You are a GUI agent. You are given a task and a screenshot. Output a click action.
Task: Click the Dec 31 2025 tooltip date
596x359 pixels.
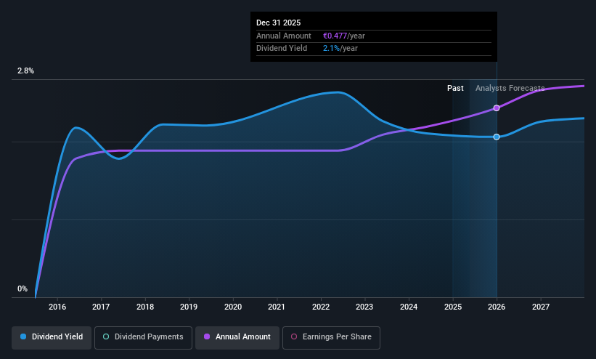pyautogui.click(x=278, y=23)
